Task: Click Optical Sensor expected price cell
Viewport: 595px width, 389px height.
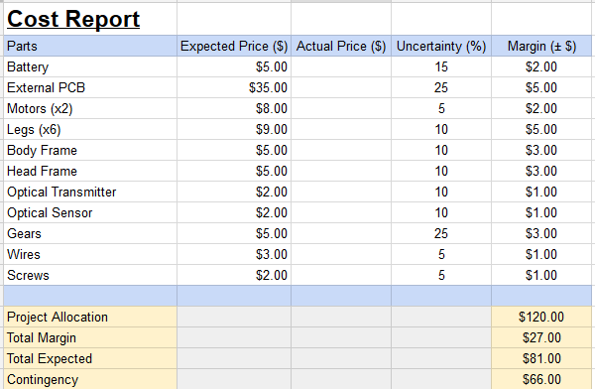Action: point(234,213)
